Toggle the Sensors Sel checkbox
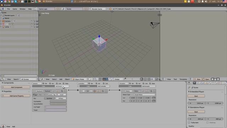Screen dimensions: 227x128 pyautogui.click(x=43, y=84)
